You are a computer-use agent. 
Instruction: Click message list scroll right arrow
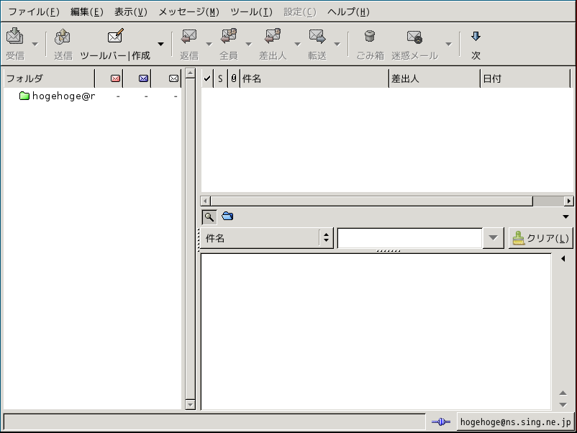coord(569,201)
